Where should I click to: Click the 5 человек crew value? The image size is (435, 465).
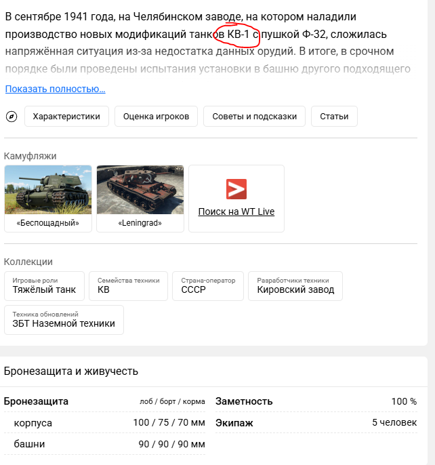click(394, 422)
